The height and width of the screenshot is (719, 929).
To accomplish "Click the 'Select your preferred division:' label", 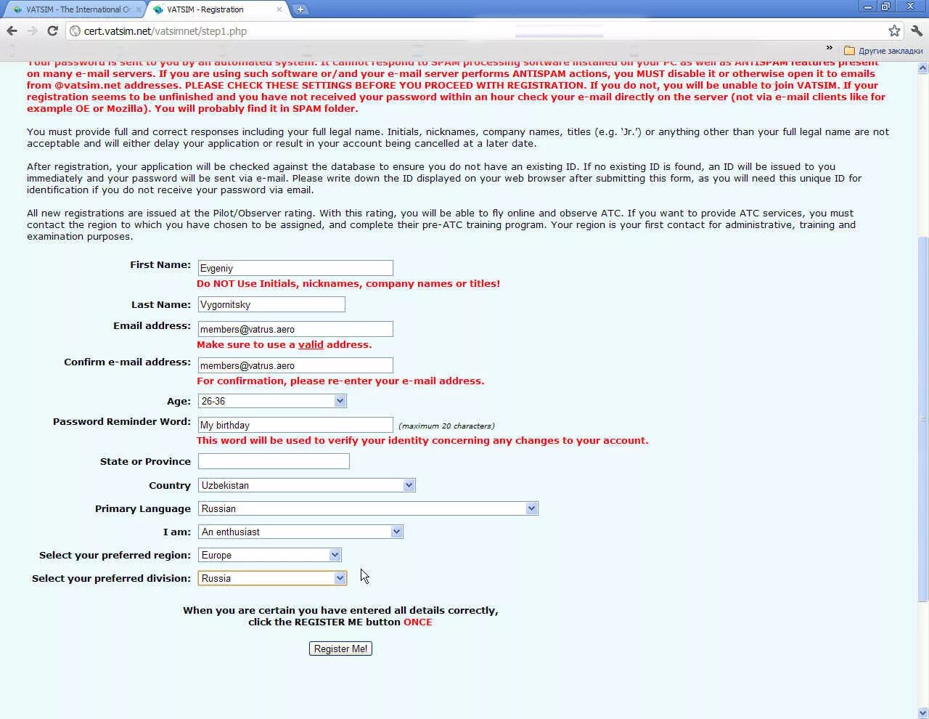I will [x=111, y=579].
